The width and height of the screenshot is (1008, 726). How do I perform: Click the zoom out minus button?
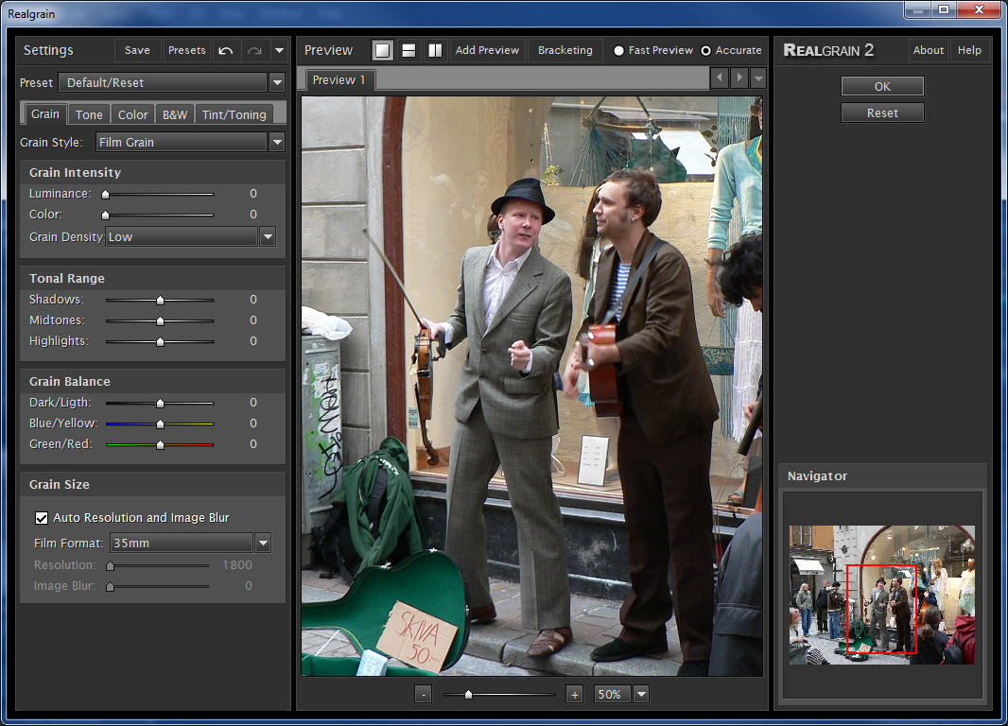coord(423,695)
